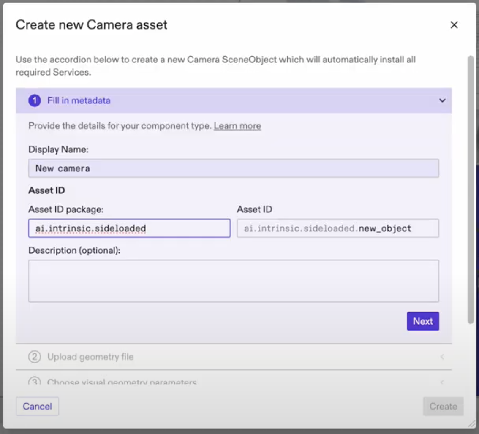Click the Create button
Screen dimensions: 479x434
tap(443, 406)
